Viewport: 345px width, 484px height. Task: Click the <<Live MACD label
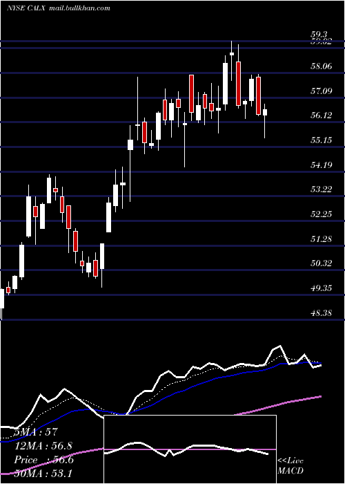[290, 466]
